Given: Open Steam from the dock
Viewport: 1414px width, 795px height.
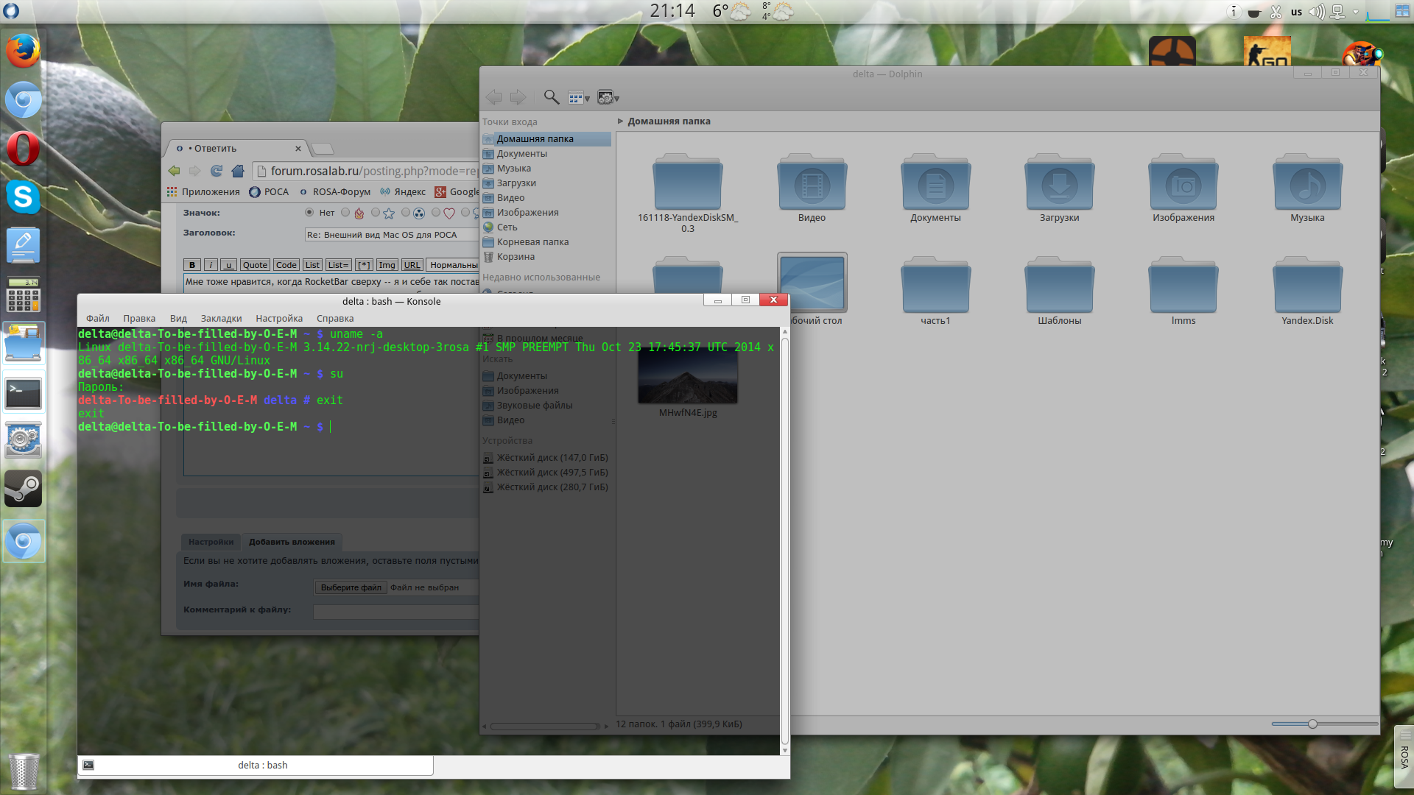Looking at the screenshot, I should 23,488.
